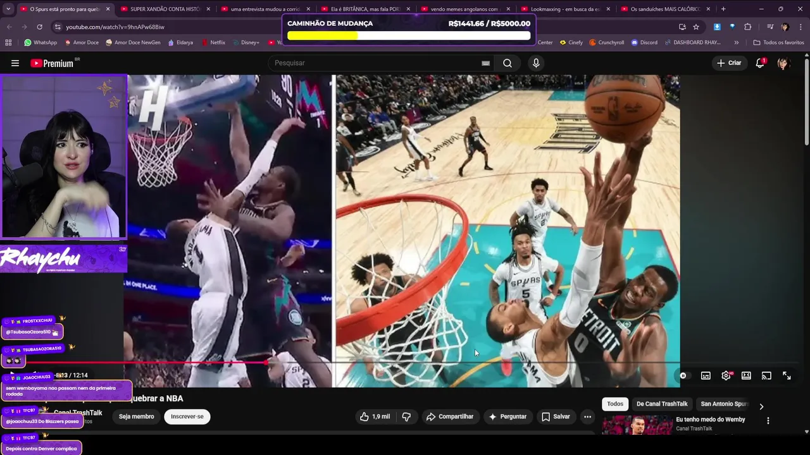This screenshot has height=455, width=810.
Task: Cast video with Play on TV icon
Action: [x=766, y=375]
